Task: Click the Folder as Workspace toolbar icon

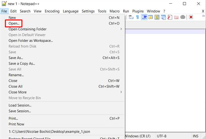Action: (176, 17)
